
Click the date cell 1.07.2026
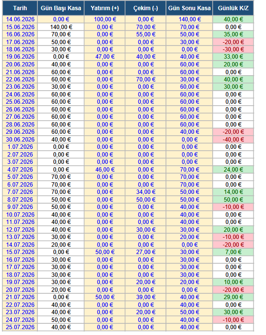click(20, 147)
